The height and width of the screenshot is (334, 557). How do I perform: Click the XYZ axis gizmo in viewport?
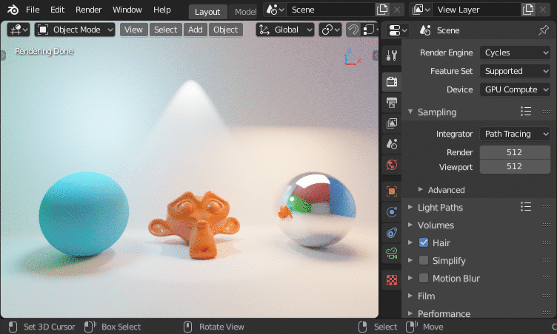352,58
